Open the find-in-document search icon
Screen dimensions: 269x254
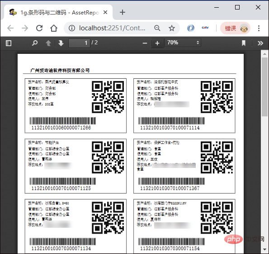coord(35,43)
